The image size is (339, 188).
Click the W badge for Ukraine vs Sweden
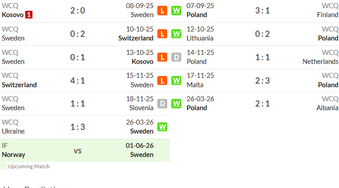pyautogui.click(x=162, y=127)
